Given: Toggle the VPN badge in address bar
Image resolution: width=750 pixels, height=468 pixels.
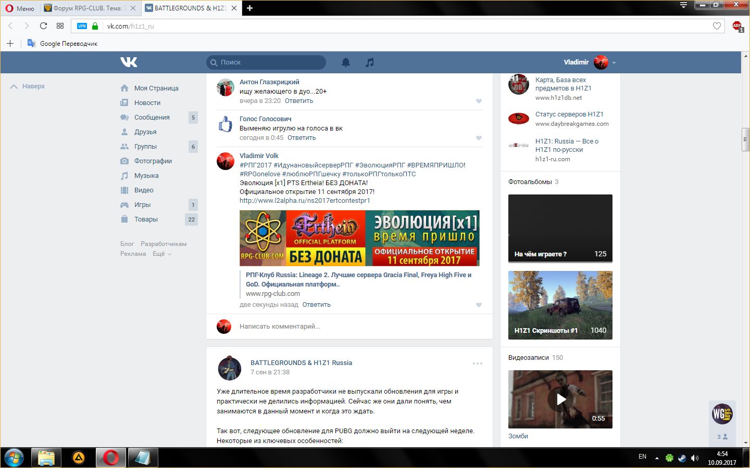Looking at the screenshot, I should tap(82, 26).
